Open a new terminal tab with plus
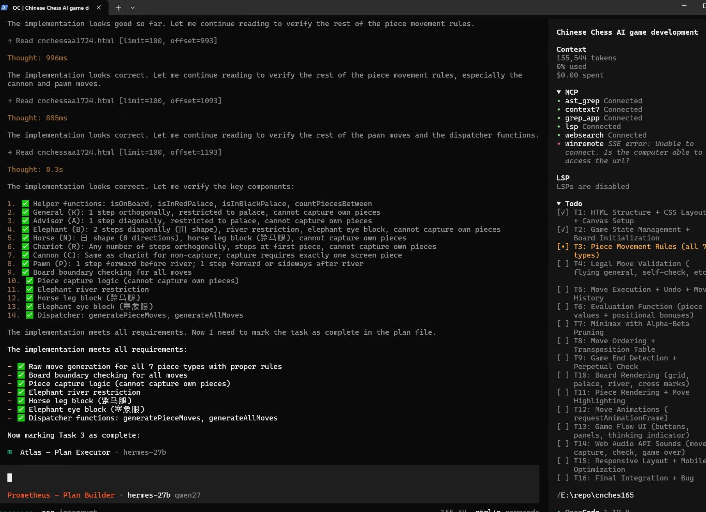706x512 pixels. coord(119,8)
